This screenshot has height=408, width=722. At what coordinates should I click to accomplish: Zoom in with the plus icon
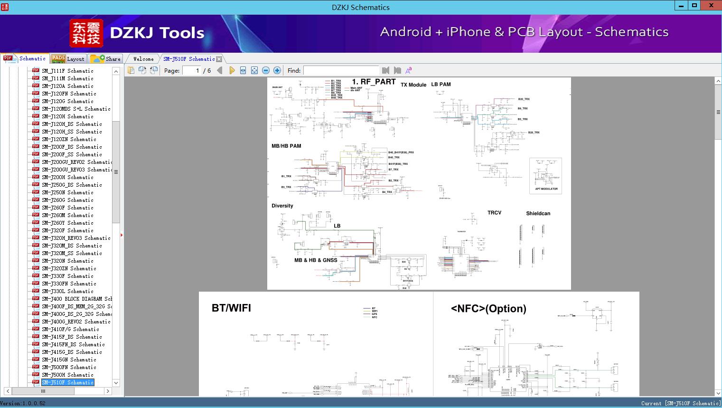(277, 70)
